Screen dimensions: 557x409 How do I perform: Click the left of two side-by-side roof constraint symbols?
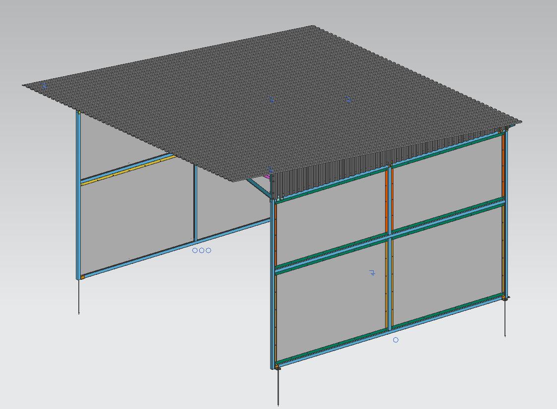tap(272, 100)
